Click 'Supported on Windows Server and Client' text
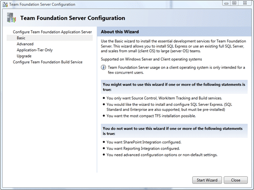Viewport: 254px width, 190px height. 151,59
